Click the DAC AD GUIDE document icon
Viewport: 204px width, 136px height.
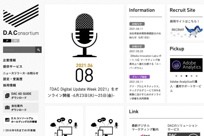click(7, 96)
